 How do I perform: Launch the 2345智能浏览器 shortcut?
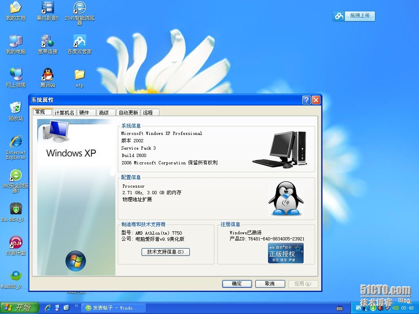[x=80, y=13]
